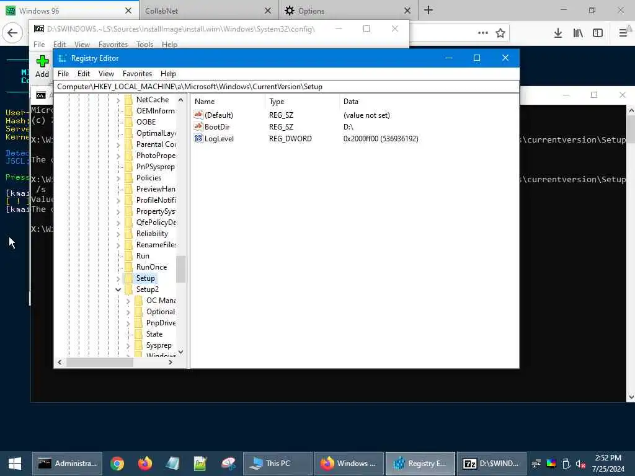Open a new browser tab with plus

point(429,11)
